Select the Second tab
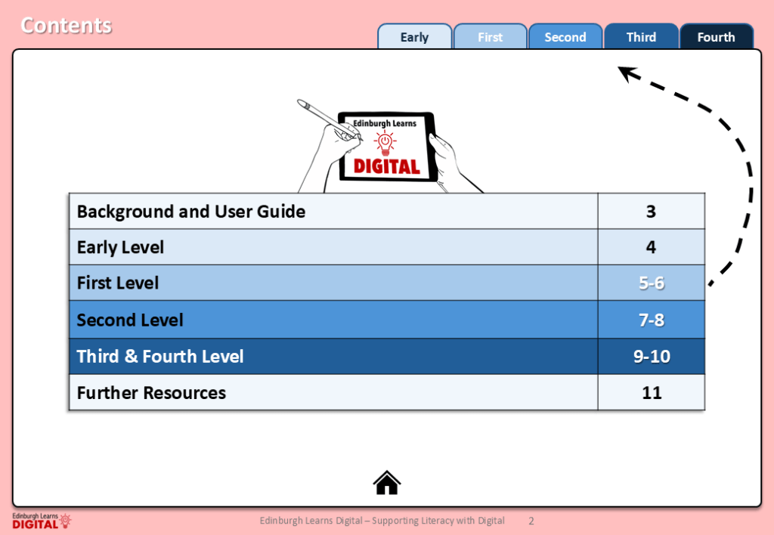 tap(565, 37)
